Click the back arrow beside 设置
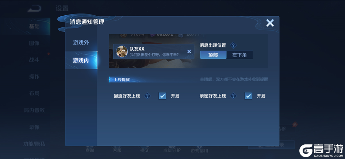 pos(34,9)
